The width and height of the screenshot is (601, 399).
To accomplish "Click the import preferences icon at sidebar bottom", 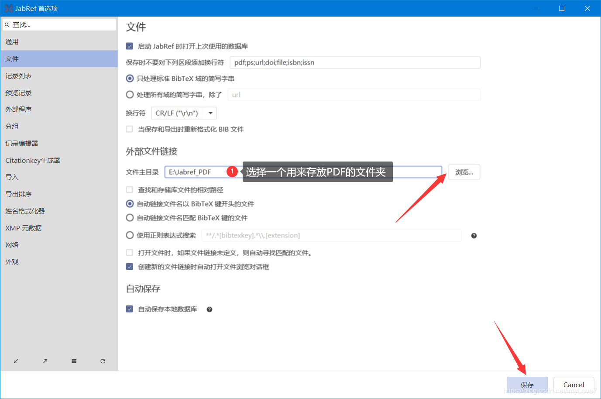I will 16,361.
